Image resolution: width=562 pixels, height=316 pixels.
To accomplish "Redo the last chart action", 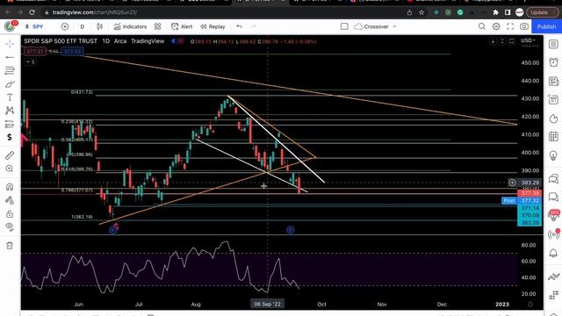I will tap(253, 26).
